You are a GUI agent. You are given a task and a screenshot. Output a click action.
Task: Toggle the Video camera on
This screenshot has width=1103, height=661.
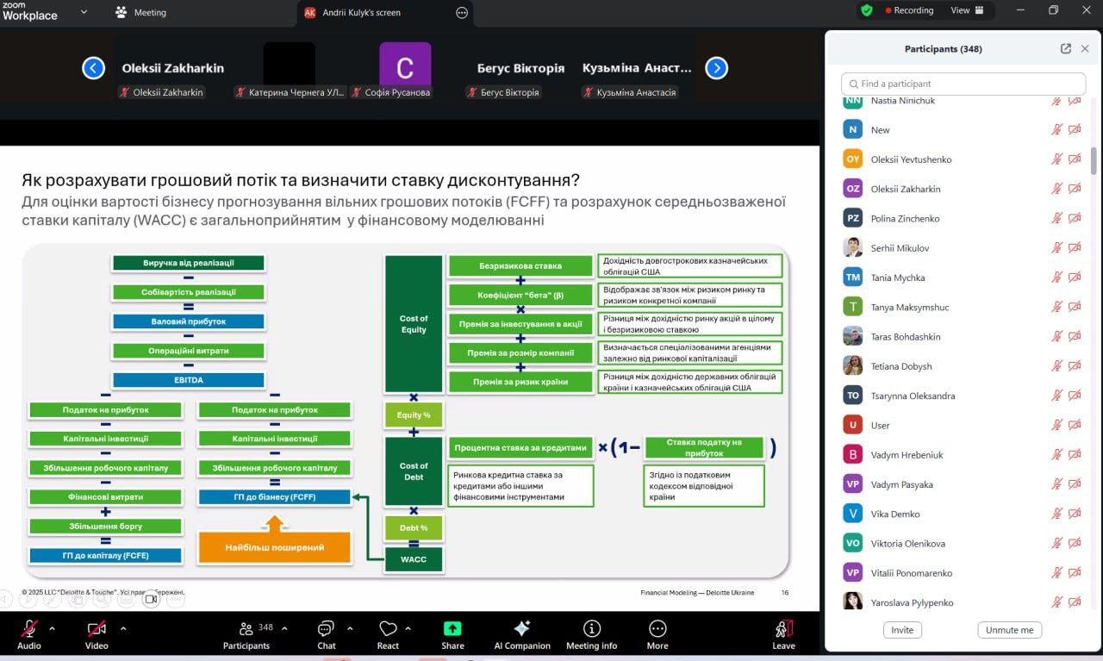click(97, 629)
